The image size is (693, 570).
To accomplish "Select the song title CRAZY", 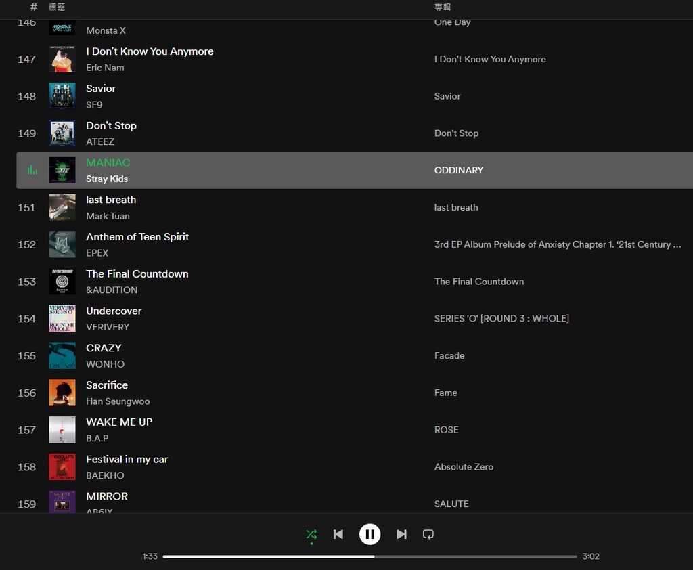I will [104, 348].
